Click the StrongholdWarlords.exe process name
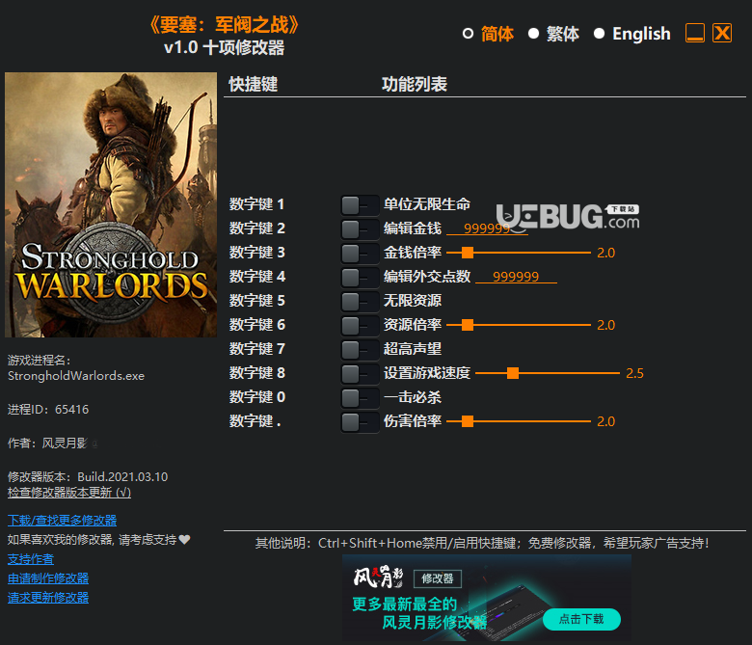Viewport: 752px width, 645px height. pos(76,375)
